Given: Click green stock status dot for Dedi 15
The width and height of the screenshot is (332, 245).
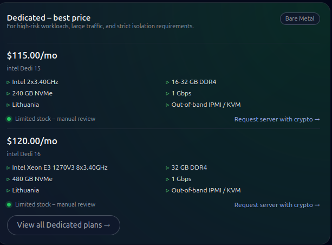Looking at the screenshot, I should point(9,119).
